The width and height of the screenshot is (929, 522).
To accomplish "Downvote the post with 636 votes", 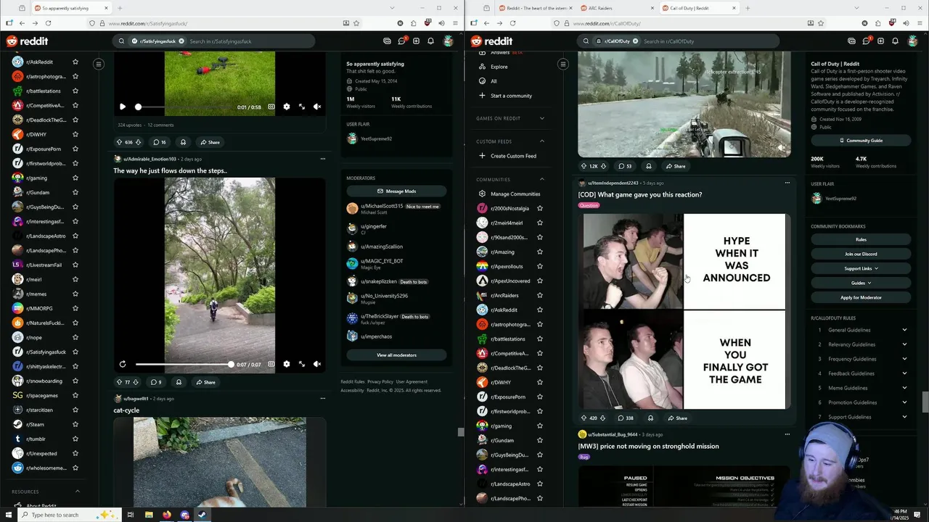I will coord(138,142).
